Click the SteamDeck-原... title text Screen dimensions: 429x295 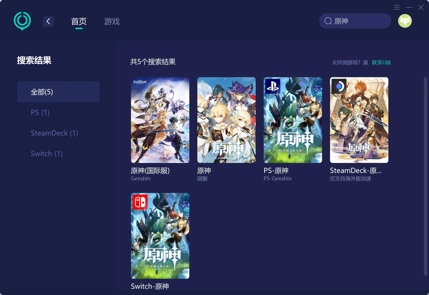click(356, 171)
